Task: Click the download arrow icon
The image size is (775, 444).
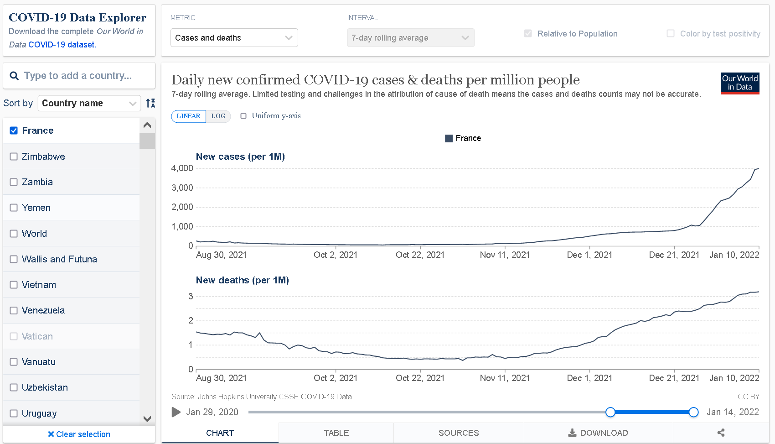Action: [572, 433]
